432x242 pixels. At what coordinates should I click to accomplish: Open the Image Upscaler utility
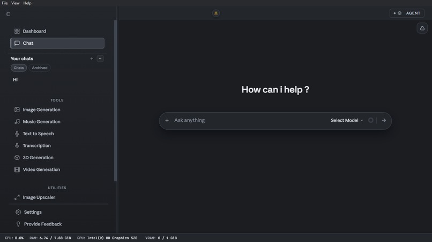(x=57, y=197)
